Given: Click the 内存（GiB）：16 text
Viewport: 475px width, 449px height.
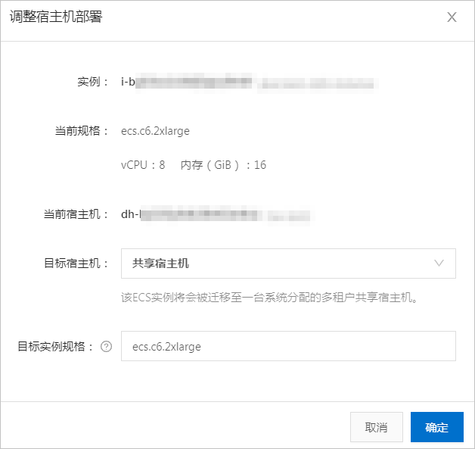Looking at the screenshot, I should [x=223, y=165].
